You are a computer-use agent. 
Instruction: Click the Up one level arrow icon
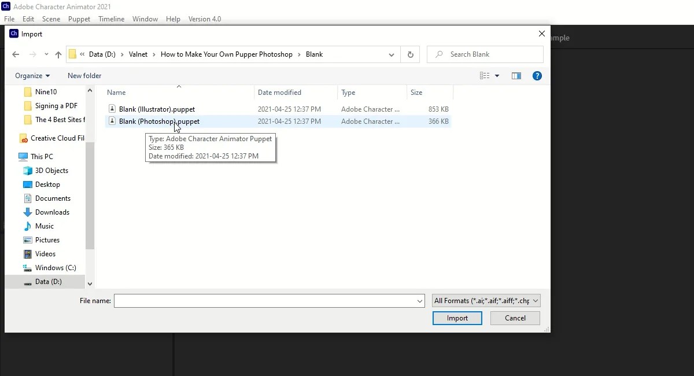coord(58,54)
